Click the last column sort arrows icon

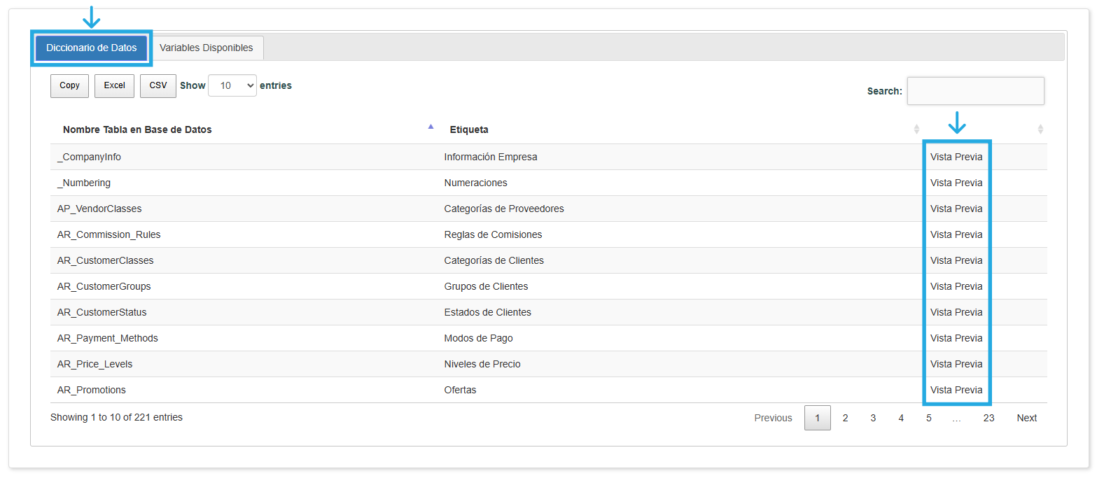[x=1040, y=129]
